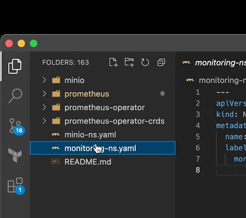The image size is (246, 218).
Task: Open the Explorer view in activity bar
Action: (15, 66)
